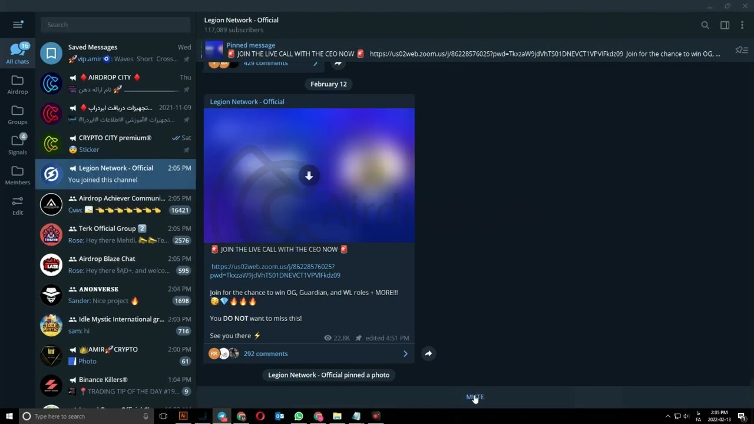Open File Explorer from the taskbar

coord(337,416)
